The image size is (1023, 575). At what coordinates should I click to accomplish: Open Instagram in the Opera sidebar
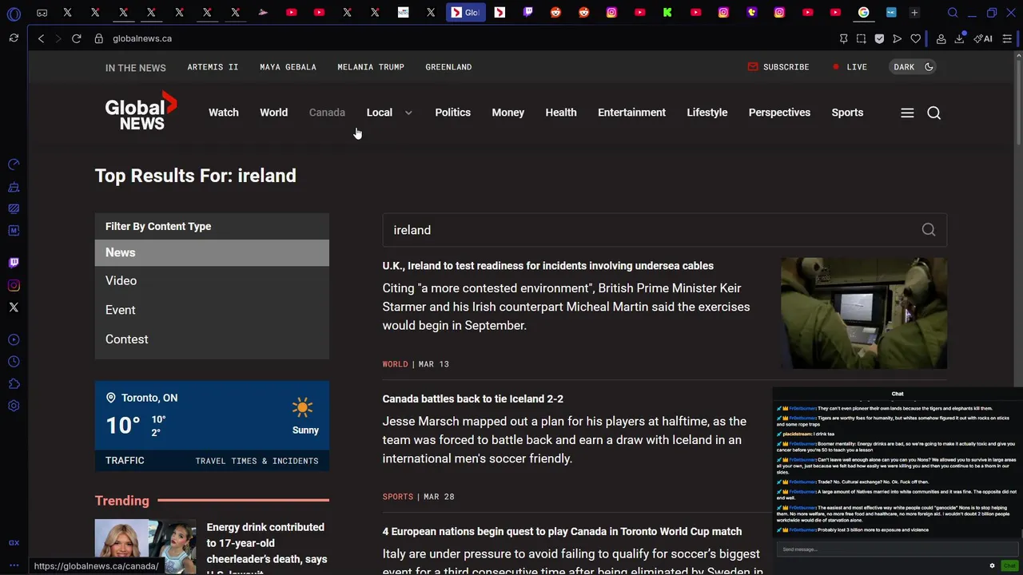(14, 285)
